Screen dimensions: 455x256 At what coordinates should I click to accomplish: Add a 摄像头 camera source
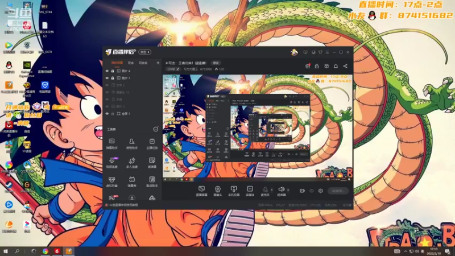pyautogui.click(x=218, y=191)
